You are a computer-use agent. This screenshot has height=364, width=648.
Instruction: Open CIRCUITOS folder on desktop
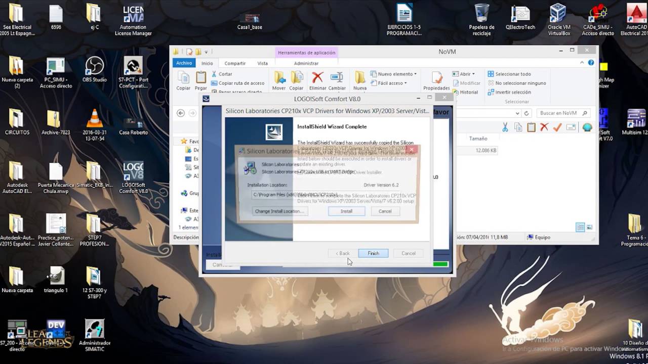17,122
